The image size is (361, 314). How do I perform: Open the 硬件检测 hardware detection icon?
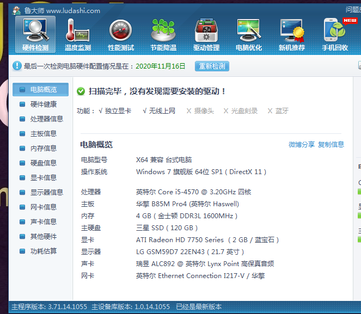click(x=35, y=34)
